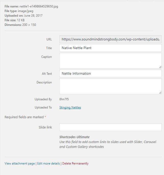Click the Caption textarea resize handle
Image resolution: width=164 pixels, height=175 pixels.
(x=160, y=67)
